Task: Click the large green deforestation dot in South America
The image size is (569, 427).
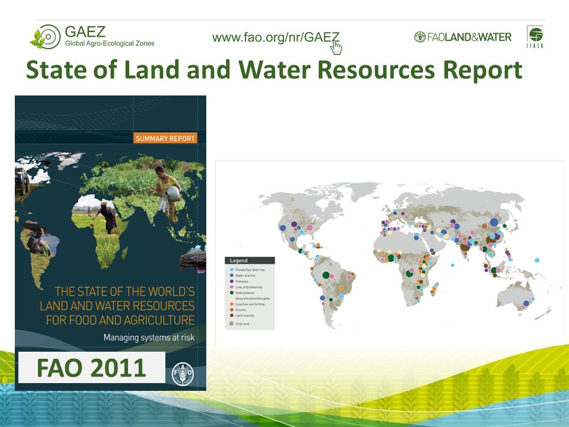Action: (326, 275)
